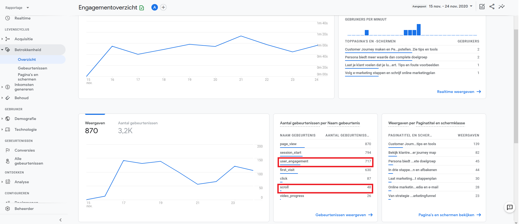Switch to the Aantal gebeurtenissen metric tab
Viewport: 520px width, 224px height.
[x=138, y=127]
